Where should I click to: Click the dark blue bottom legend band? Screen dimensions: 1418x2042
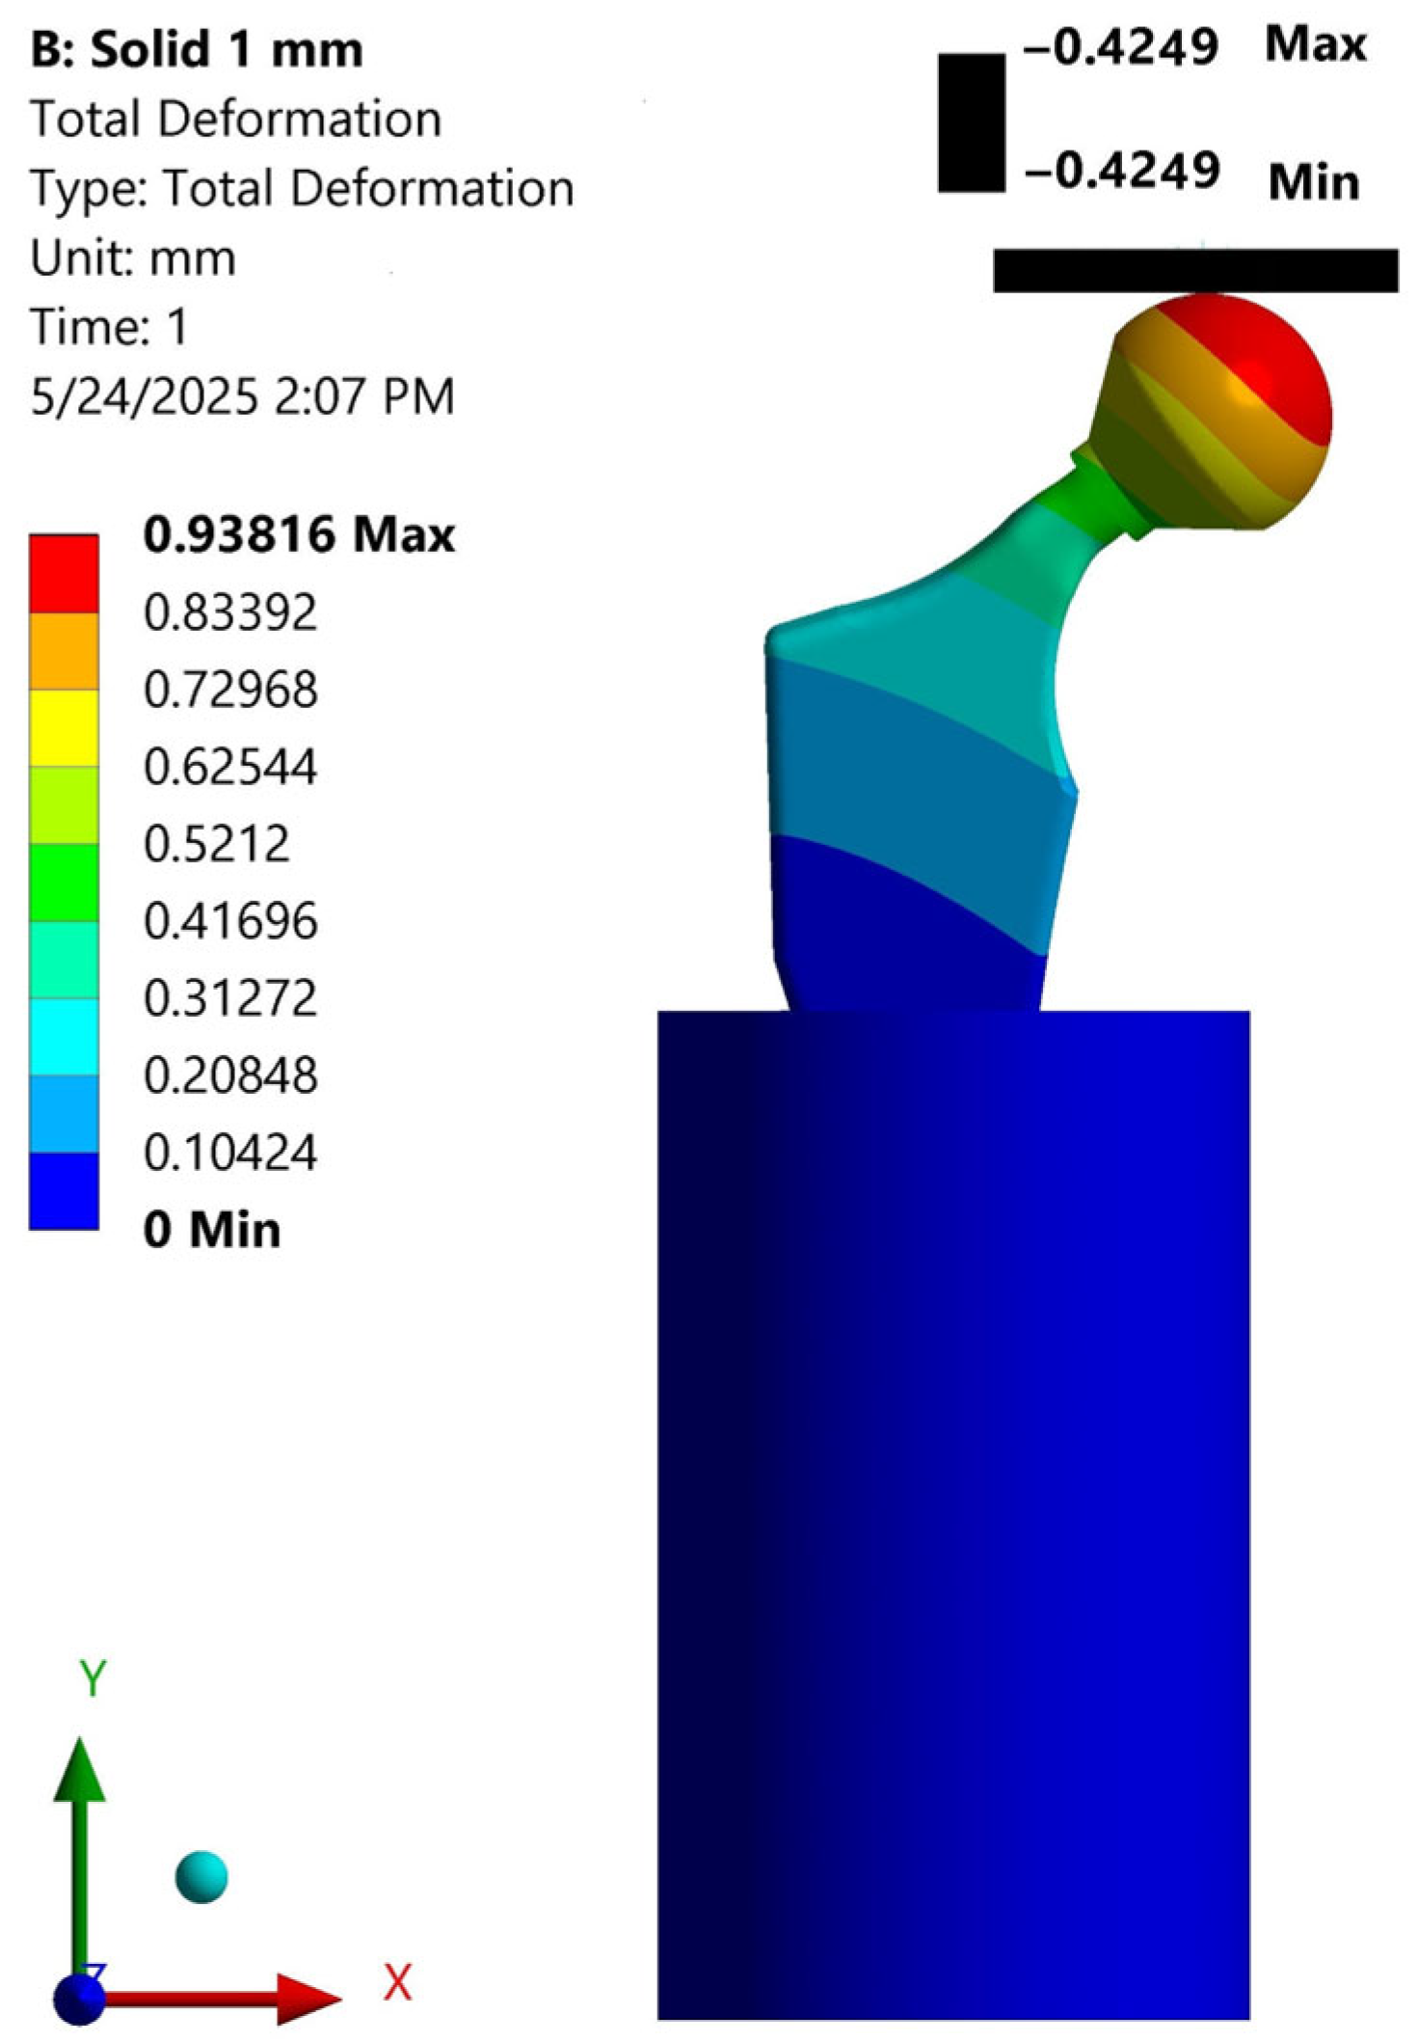coord(64,1190)
